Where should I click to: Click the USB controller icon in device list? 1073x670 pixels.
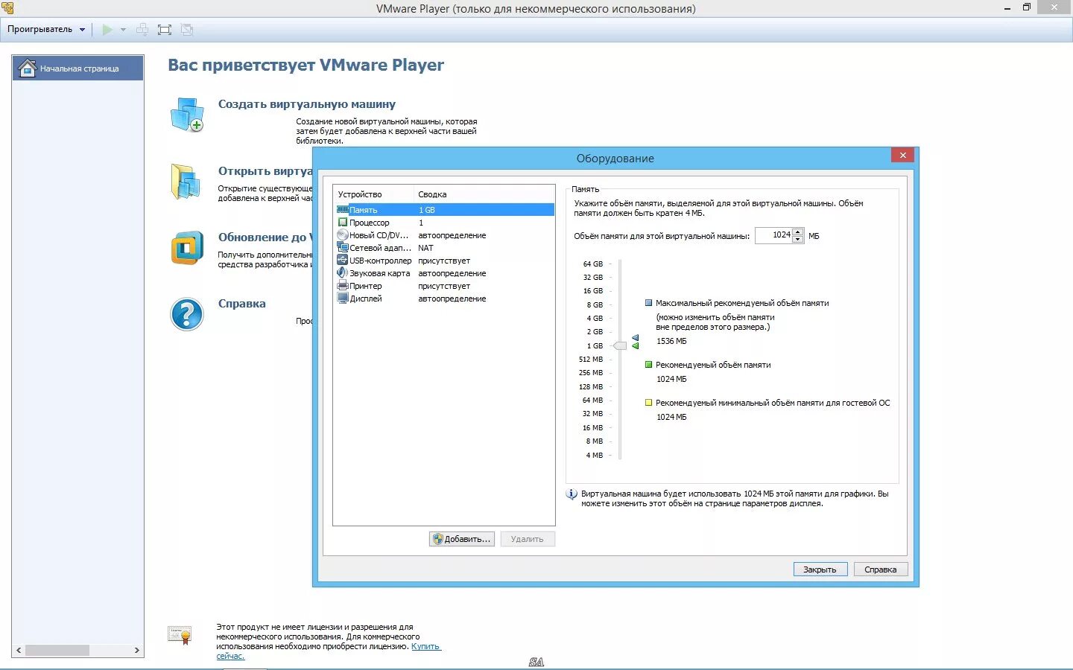(343, 261)
